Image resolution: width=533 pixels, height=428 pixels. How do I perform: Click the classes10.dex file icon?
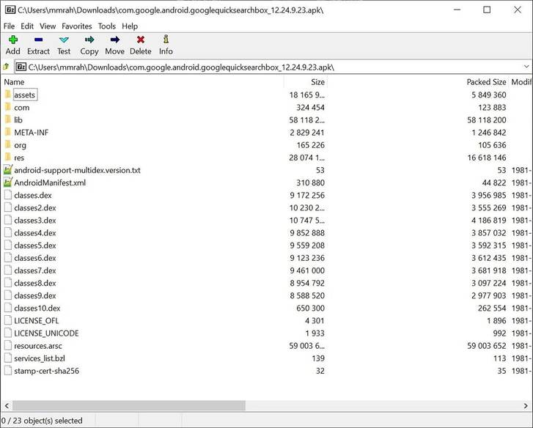pyautogui.click(x=8, y=308)
